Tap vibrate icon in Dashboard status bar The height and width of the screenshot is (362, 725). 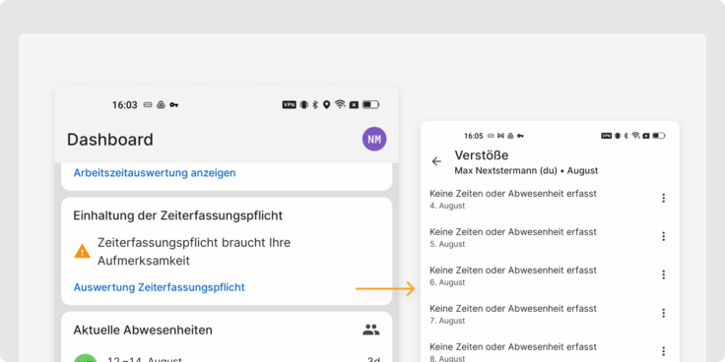(303, 105)
